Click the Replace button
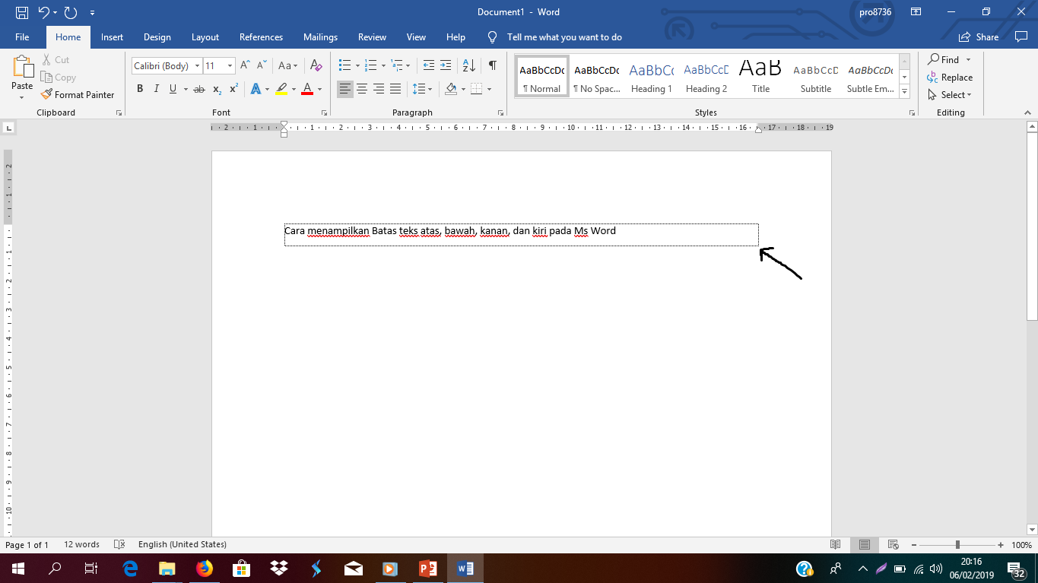The image size is (1038, 583). click(x=950, y=78)
